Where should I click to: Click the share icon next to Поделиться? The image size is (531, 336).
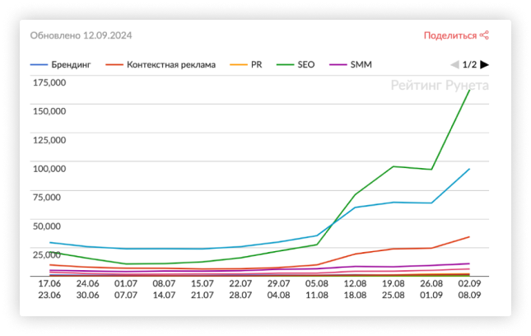485,35
